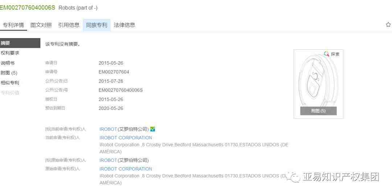
Task: Click publication date 2015-07-28
Action: 111,81
